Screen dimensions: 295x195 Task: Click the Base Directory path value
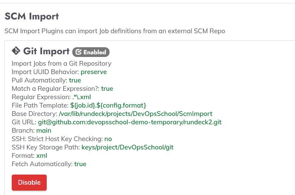(x=135, y=114)
